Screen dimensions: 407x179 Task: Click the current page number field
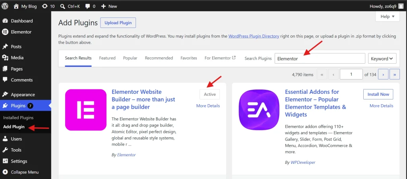point(351,74)
